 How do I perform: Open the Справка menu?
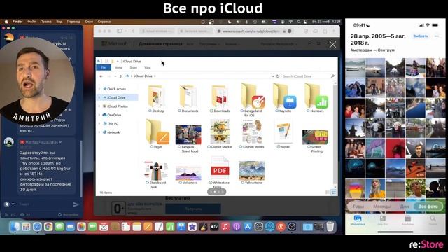point(104,22)
